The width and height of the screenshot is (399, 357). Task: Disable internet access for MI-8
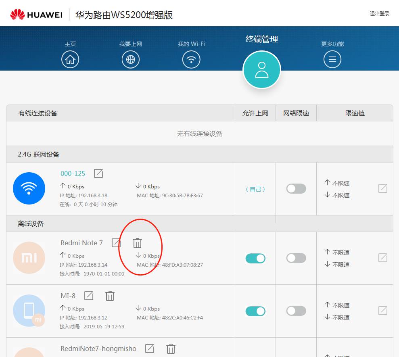point(255,311)
